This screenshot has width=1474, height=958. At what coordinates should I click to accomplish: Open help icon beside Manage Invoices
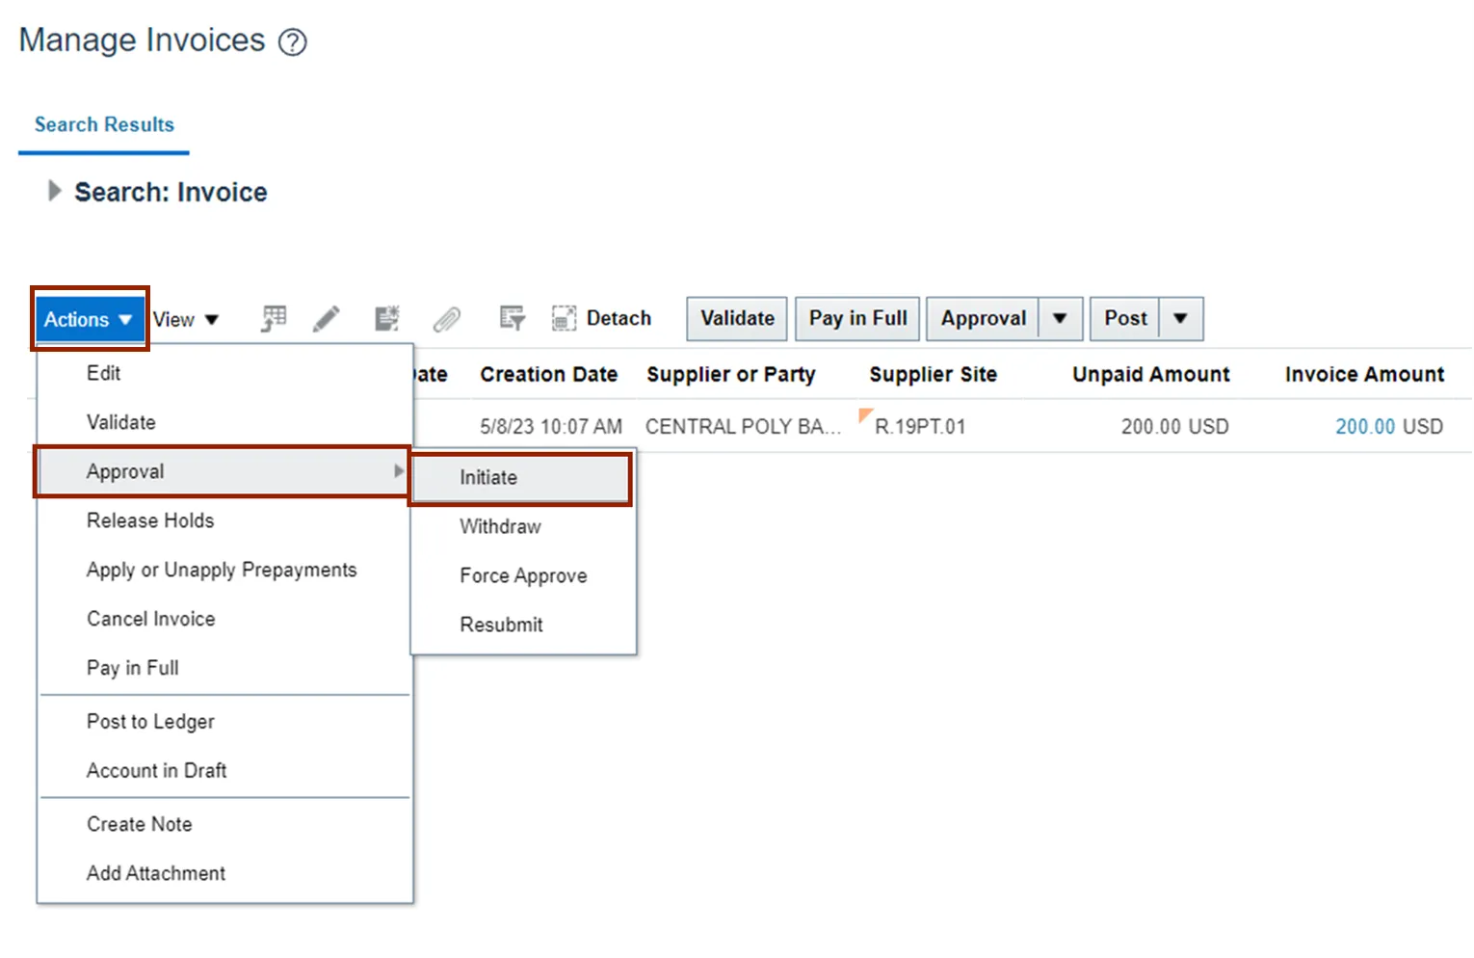pos(292,42)
